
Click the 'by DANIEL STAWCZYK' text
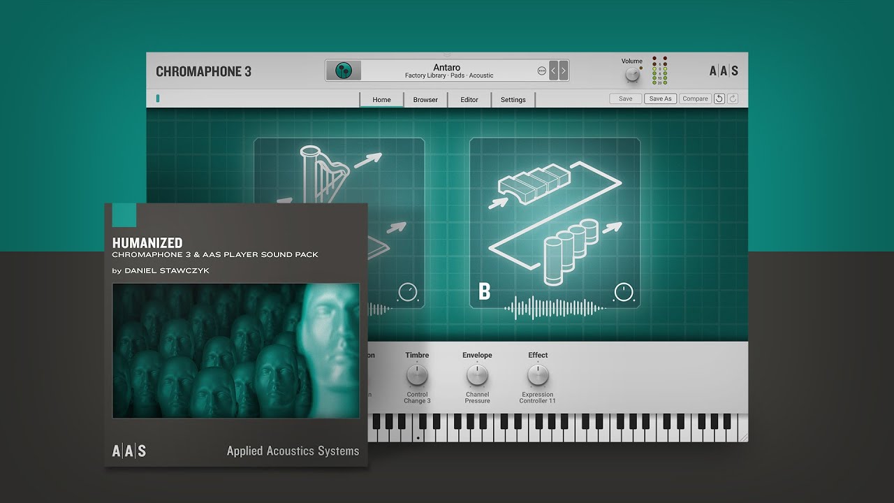pyautogui.click(x=161, y=270)
